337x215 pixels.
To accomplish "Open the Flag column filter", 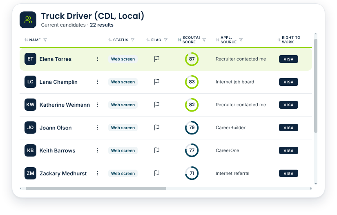I will click(166, 40).
